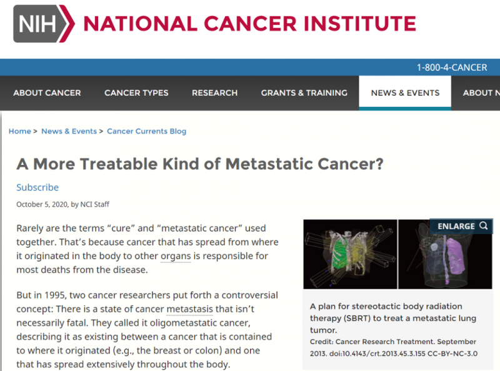Open the green lung SBRT thumbnail
500x371 pixels.
[x=350, y=254]
